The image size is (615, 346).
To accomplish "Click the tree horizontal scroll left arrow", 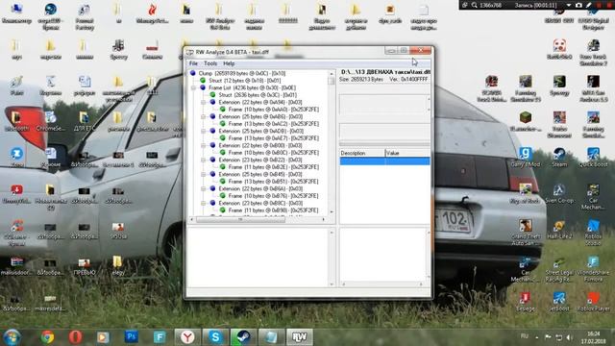I will coord(192,220).
